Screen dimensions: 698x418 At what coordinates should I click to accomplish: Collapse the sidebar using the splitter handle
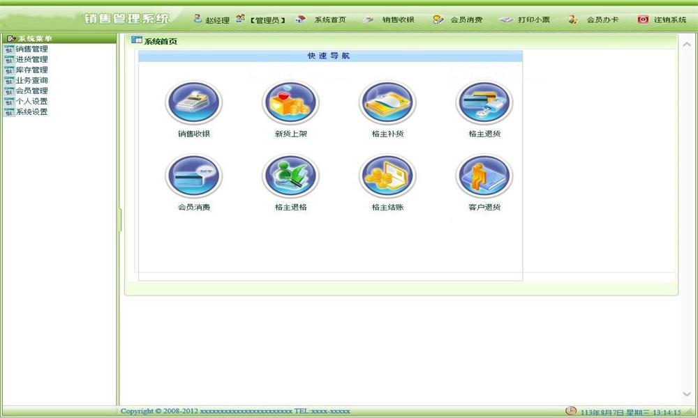coord(119,219)
